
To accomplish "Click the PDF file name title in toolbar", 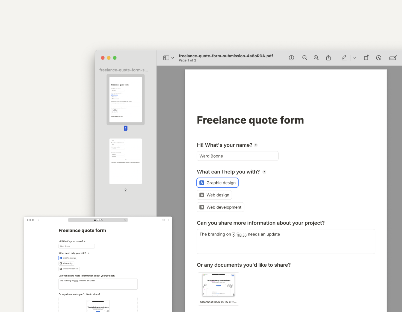I will (226, 56).
